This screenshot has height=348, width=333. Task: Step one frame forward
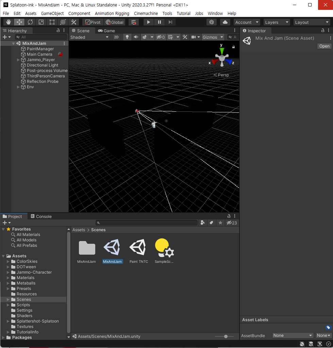pyautogui.click(x=170, y=22)
